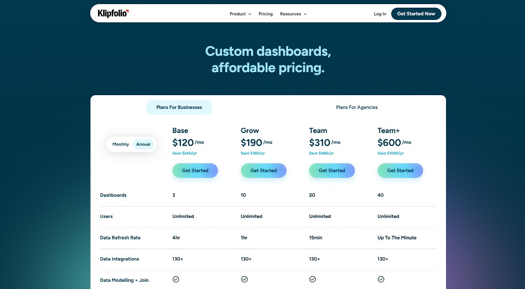Click the Base plan name

click(180, 130)
